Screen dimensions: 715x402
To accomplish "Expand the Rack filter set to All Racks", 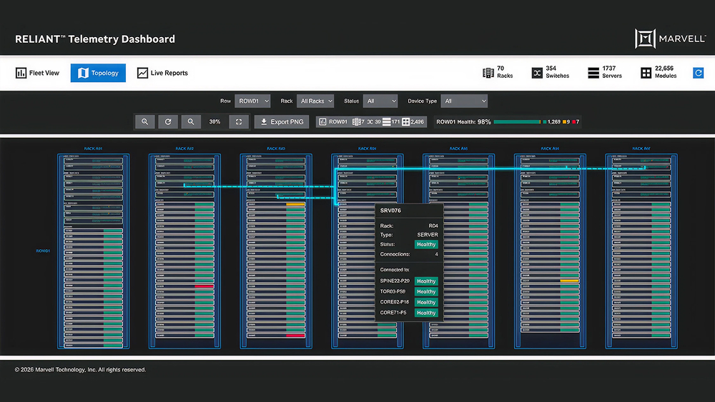I will coord(317,101).
